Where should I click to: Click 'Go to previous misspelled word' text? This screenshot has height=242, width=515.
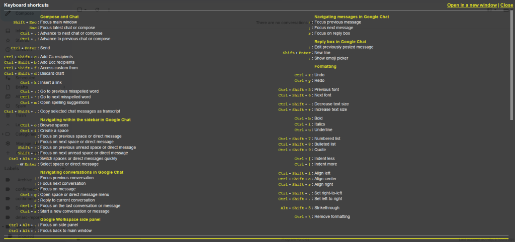coord(69,91)
